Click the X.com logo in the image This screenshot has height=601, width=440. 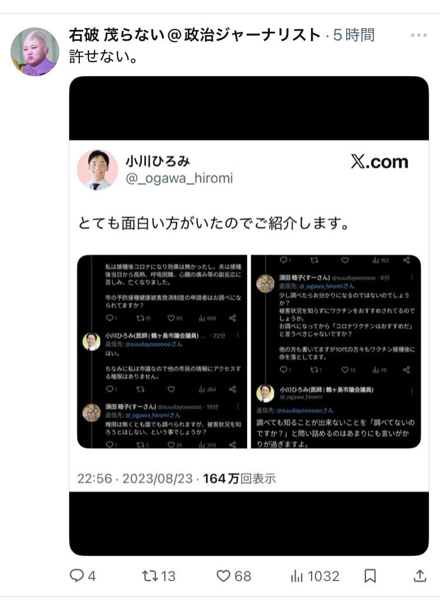380,162
